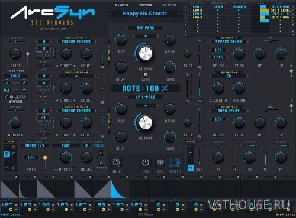Click the Master volume knob
This screenshot has width=296, height=218.
click(15, 123)
